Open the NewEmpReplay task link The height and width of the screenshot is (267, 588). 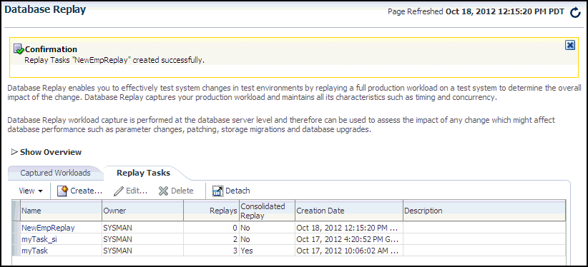coord(48,228)
